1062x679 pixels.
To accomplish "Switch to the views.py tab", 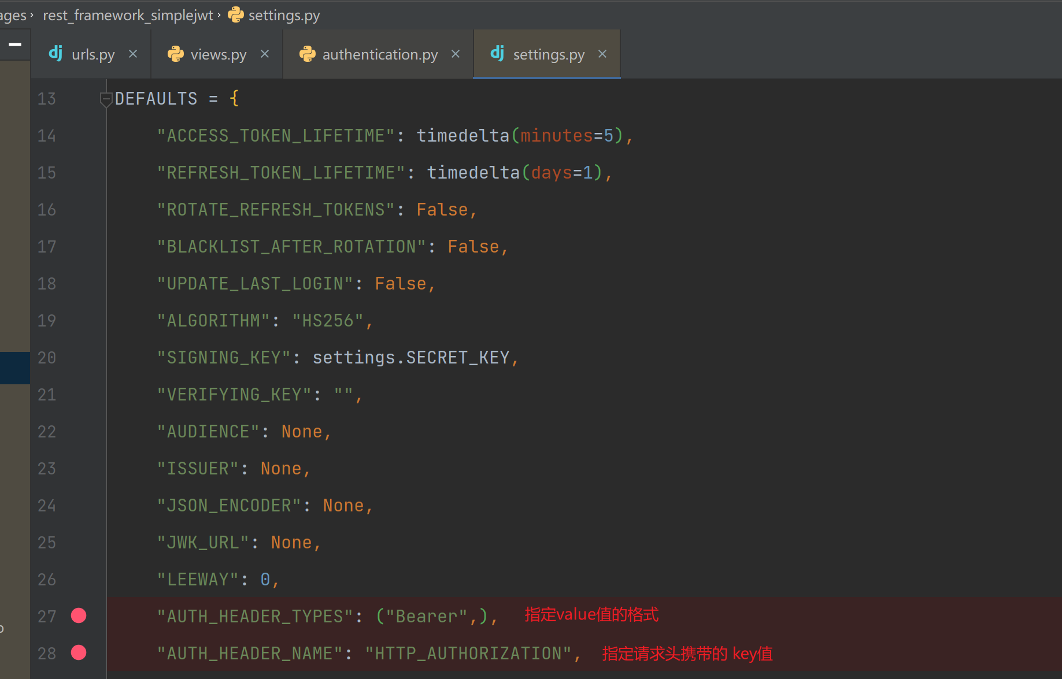I will pyautogui.click(x=218, y=54).
